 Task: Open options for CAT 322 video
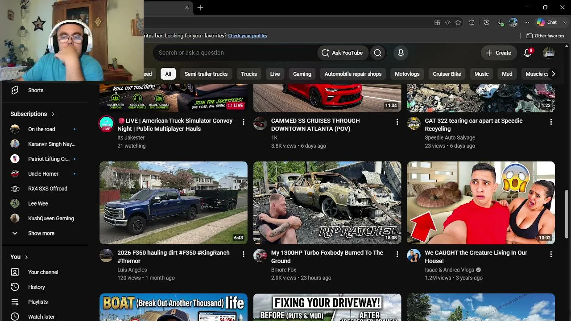pyautogui.click(x=551, y=122)
